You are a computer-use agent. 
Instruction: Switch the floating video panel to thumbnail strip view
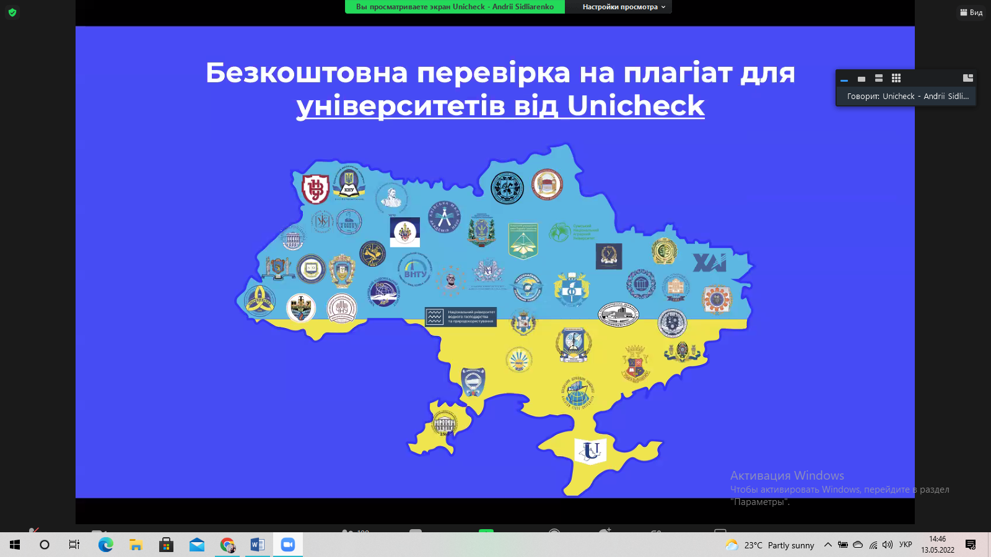(x=879, y=78)
